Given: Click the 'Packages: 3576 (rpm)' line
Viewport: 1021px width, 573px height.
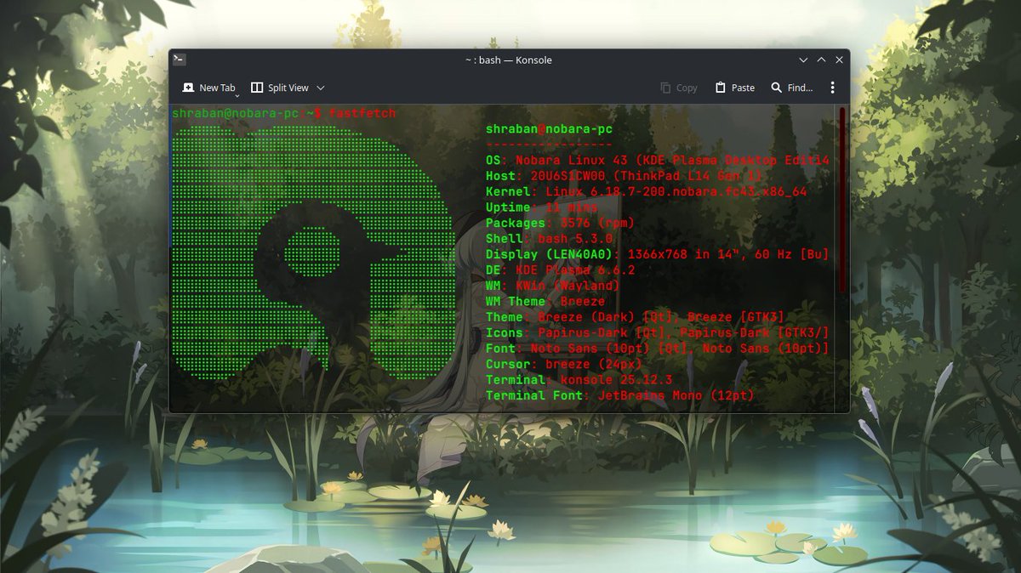Looking at the screenshot, I should pyautogui.click(x=560, y=223).
